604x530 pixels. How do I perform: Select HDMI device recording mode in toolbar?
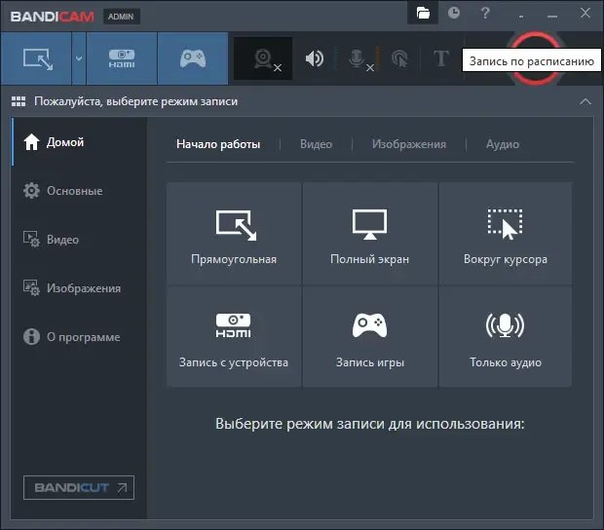(x=122, y=58)
